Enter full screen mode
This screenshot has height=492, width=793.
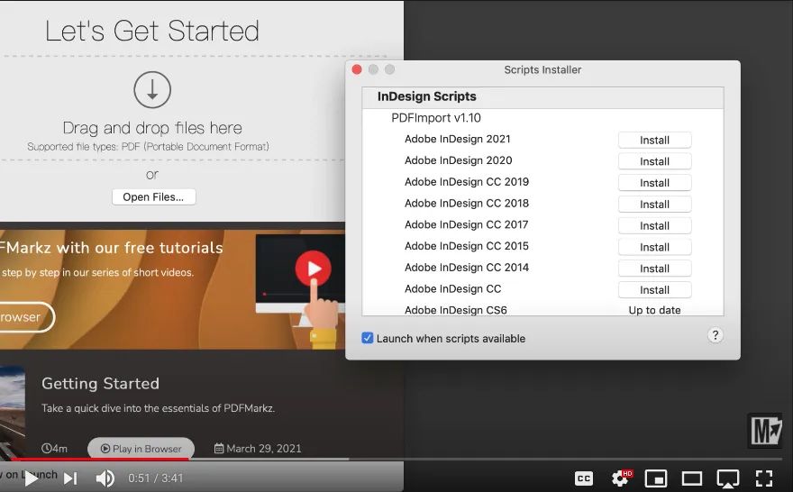tap(764, 478)
